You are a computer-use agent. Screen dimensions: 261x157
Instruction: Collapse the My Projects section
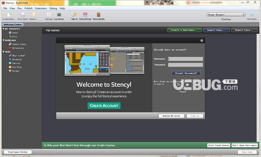coord(3,29)
